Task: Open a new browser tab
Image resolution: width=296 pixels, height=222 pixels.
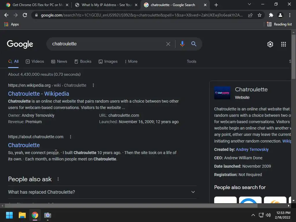Action: click(x=216, y=5)
